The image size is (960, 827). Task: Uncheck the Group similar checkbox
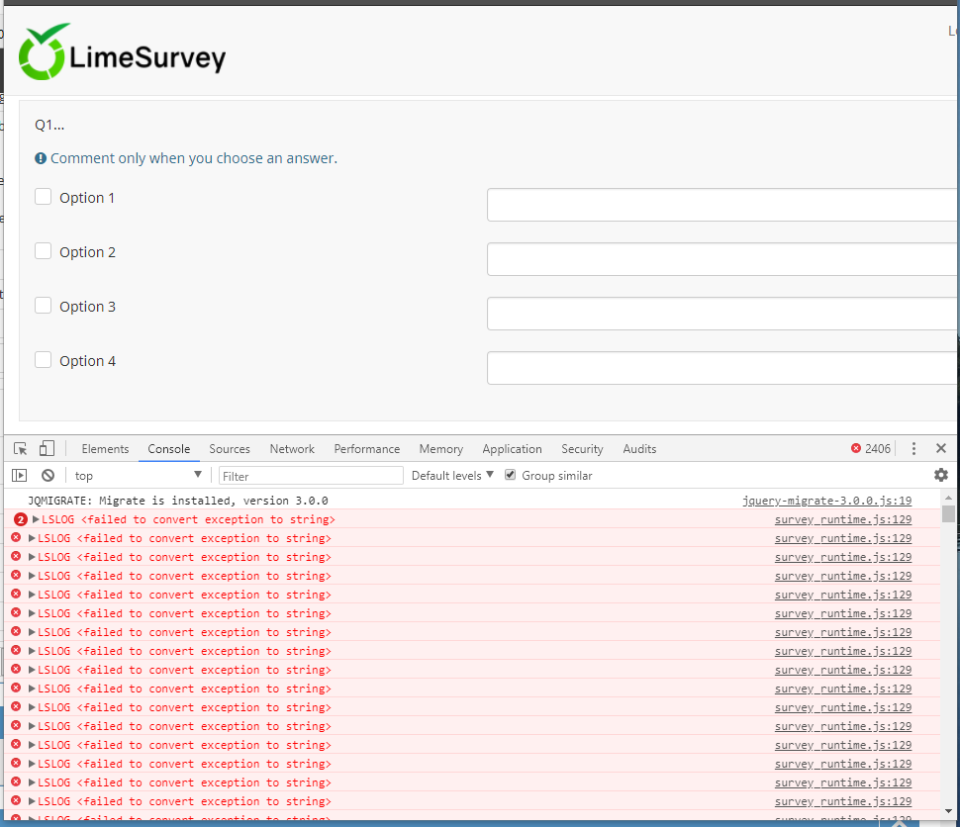[511, 475]
